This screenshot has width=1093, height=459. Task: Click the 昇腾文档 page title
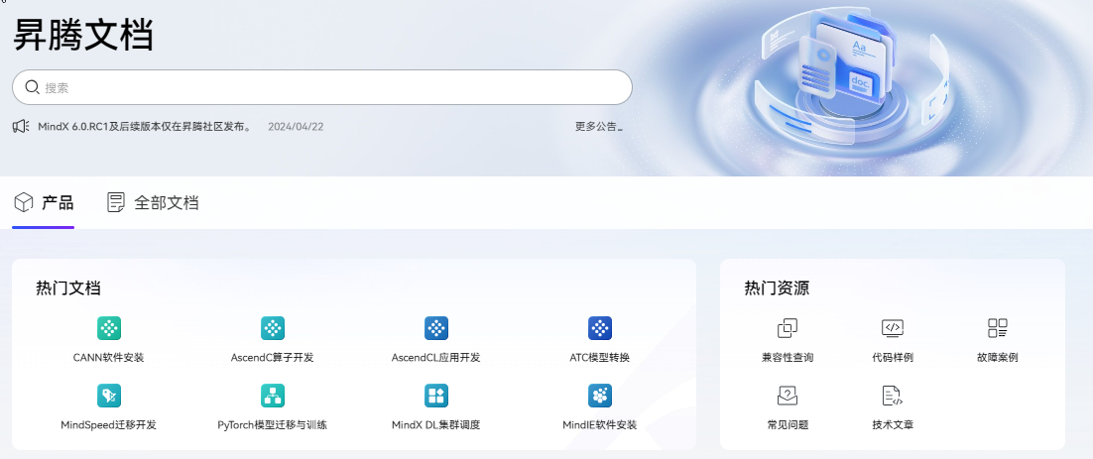[83, 35]
